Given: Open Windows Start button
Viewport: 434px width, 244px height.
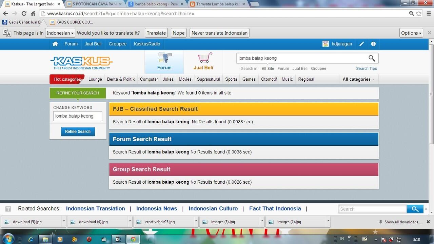Looking at the screenshot, I should pos(8,239).
